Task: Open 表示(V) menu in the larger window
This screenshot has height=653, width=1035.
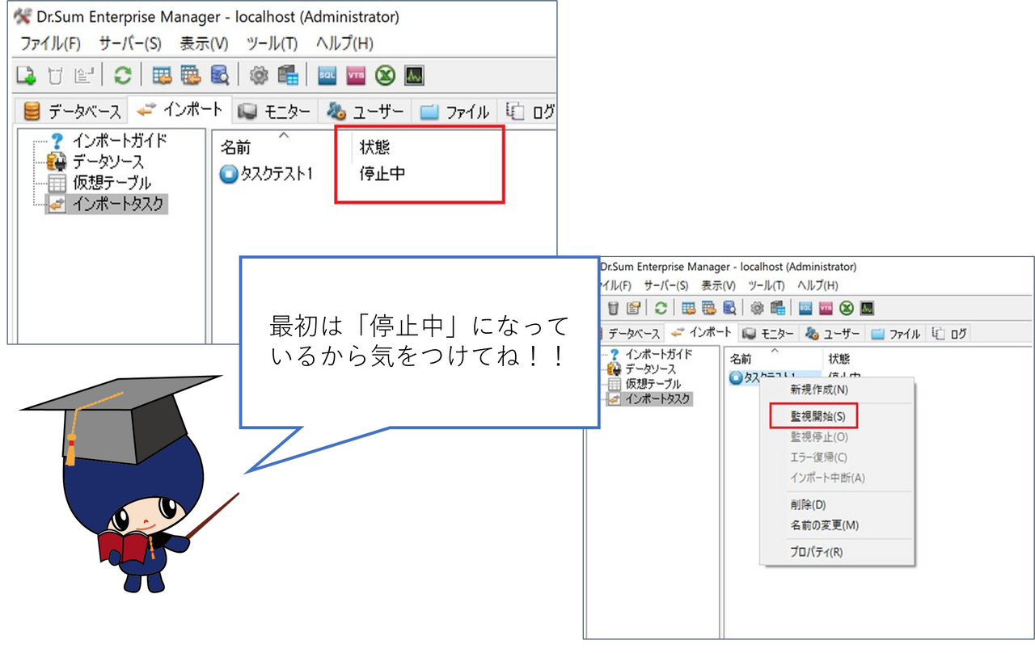Action: tap(204, 44)
